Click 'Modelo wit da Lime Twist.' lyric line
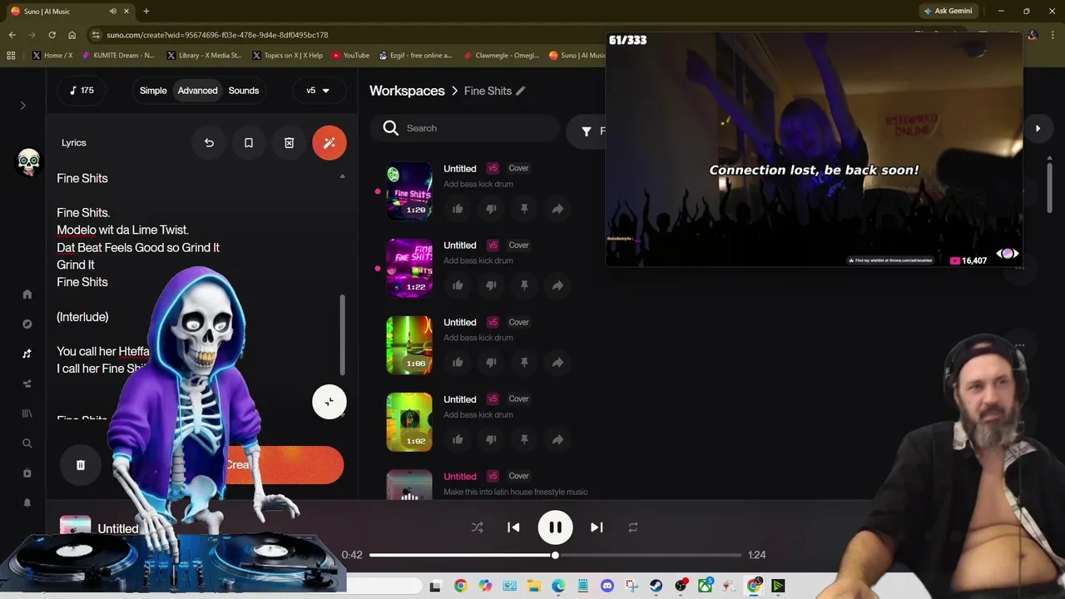The image size is (1065, 599). (122, 230)
